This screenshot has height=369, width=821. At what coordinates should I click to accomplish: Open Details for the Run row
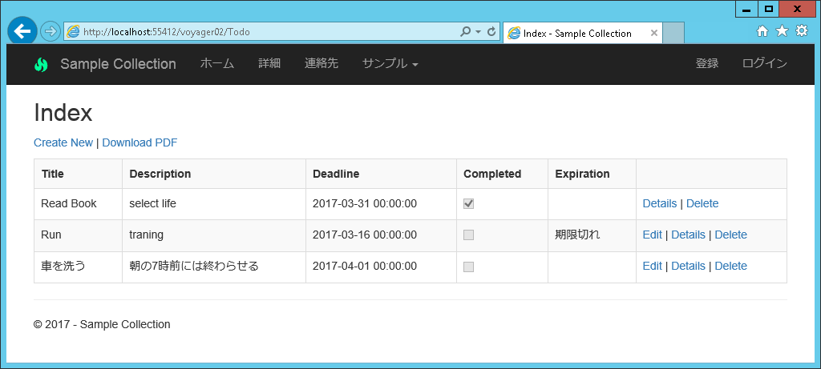688,235
